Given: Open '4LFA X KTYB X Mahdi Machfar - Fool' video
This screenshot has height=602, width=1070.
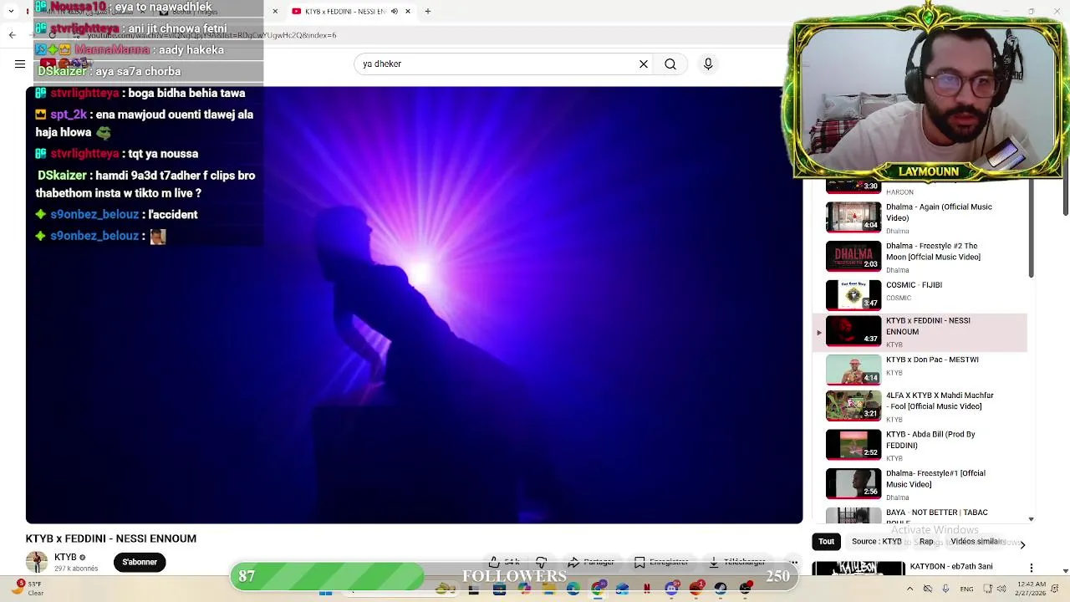Looking at the screenshot, I should coord(920,406).
